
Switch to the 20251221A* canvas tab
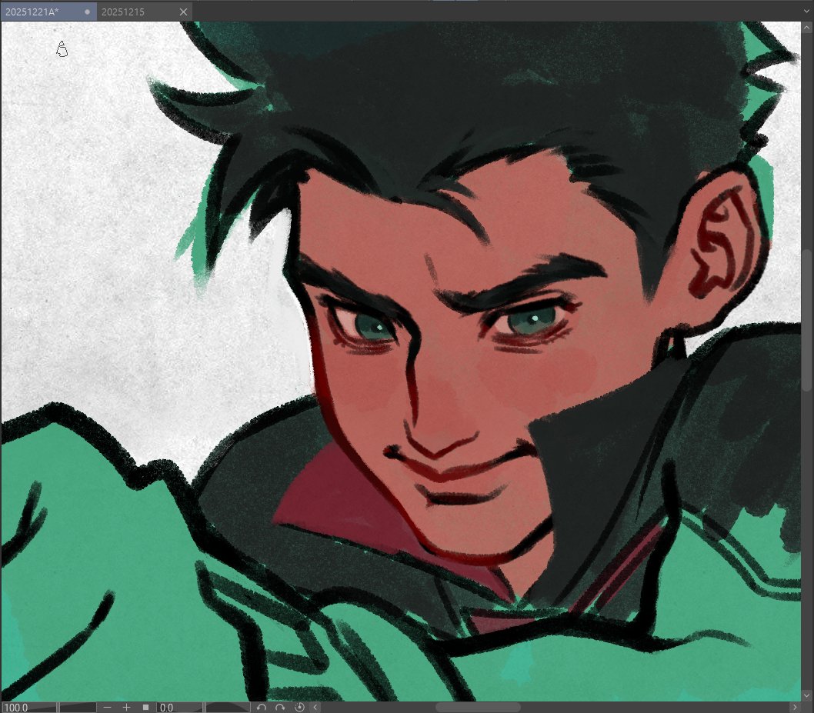tap(48, 12)
